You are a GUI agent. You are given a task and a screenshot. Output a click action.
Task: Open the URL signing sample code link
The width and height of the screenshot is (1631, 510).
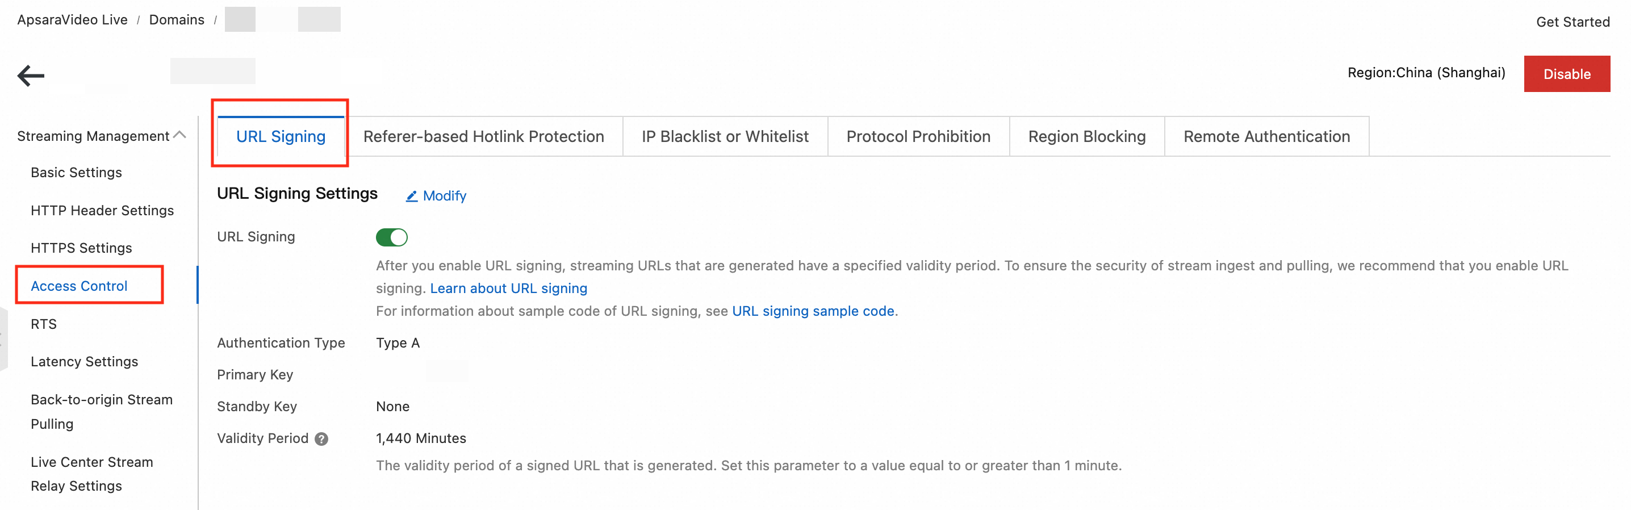812,311
